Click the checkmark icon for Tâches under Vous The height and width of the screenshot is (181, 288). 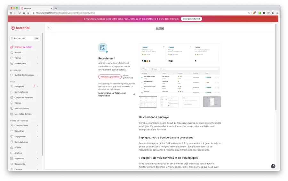12,103
